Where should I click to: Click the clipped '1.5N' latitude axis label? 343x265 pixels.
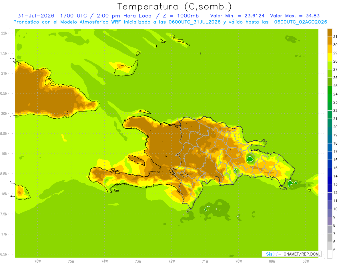click(5, 53)
